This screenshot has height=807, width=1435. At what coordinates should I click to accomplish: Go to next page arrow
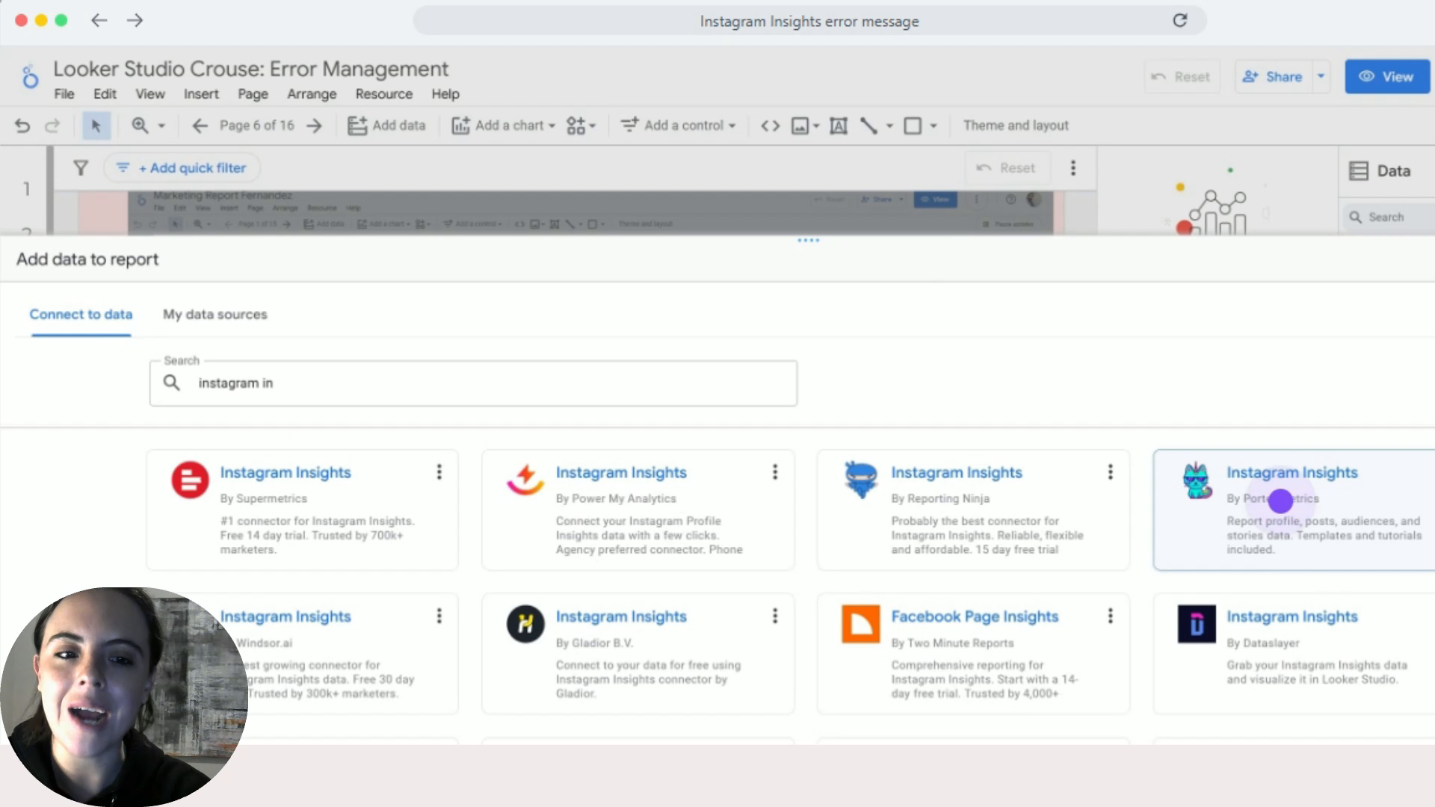(315, 126)
